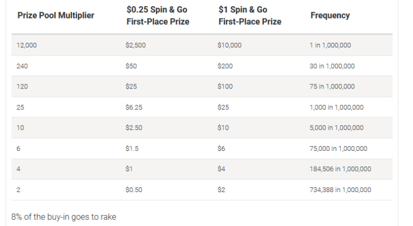
Task: Click the Prize Pool Multiplier column header
Action: [56, 15]
